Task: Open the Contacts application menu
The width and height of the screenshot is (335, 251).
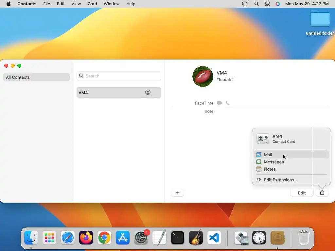Action: click(x=27, y=4)
